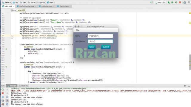
Task: Click 'atf.clear();' code line
Action: [x=34, y=51]
